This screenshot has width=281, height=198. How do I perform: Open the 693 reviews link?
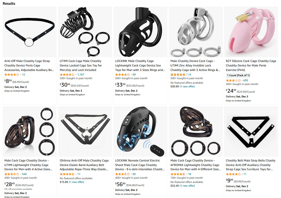tap(245, 80)
